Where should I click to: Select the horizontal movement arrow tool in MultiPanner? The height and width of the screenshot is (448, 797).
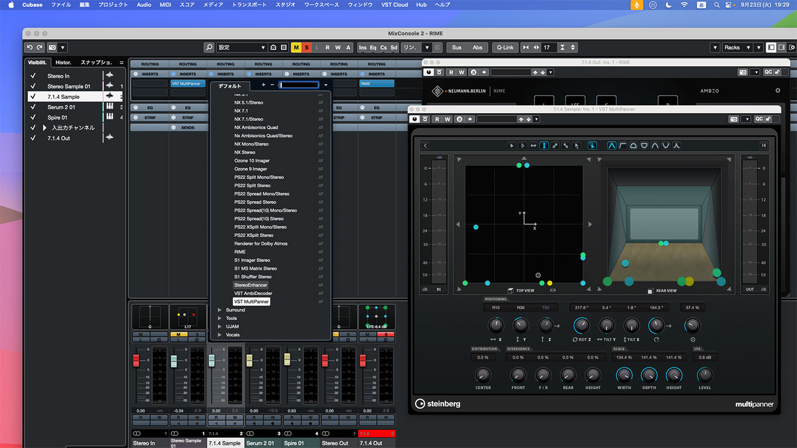point(533,146)
